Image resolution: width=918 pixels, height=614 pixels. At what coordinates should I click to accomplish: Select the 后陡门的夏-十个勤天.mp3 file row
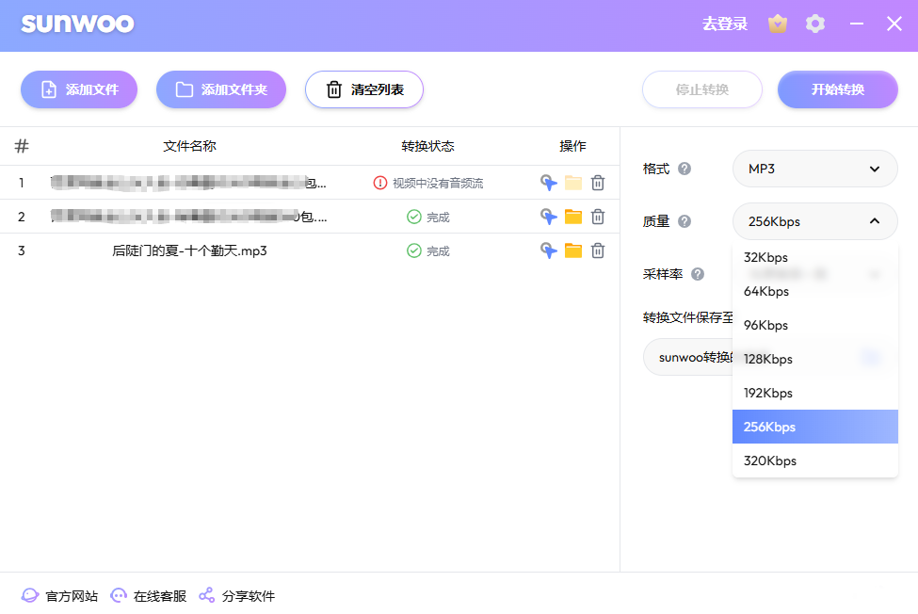click(189, 250)
